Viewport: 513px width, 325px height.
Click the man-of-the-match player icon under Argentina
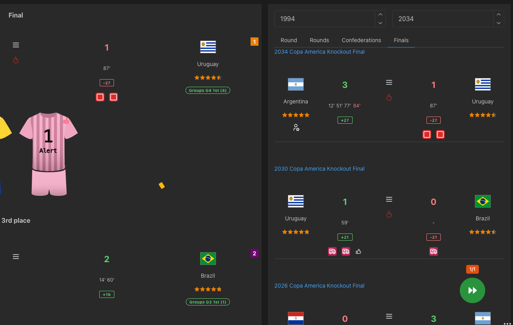click(296, 127)
